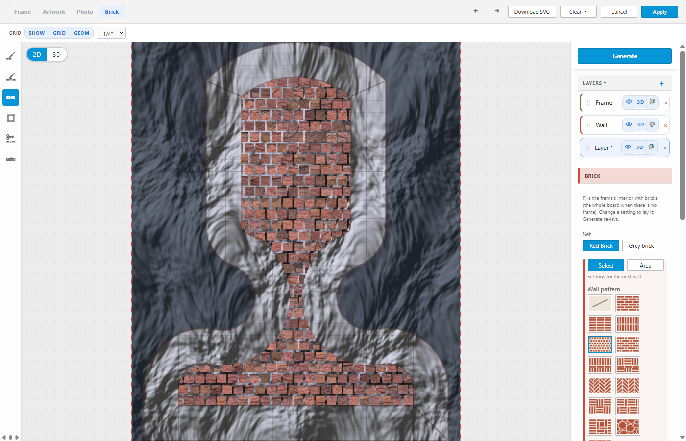This screenshot has width=686, height=441.
Task: Undo with the left arrow icon
Action: tap(476, 11)
